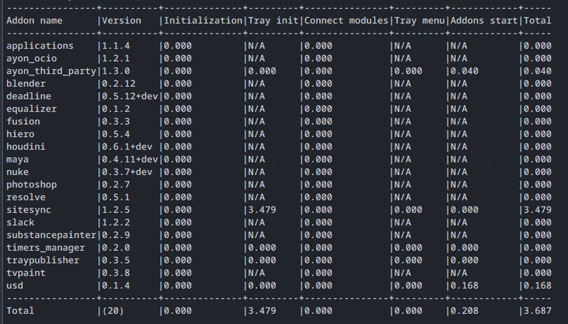Click version 0.6.1+dev of houdini
The width and height of the screenshot is (568, 324).
pyautogui.click(x=127, y=147)
